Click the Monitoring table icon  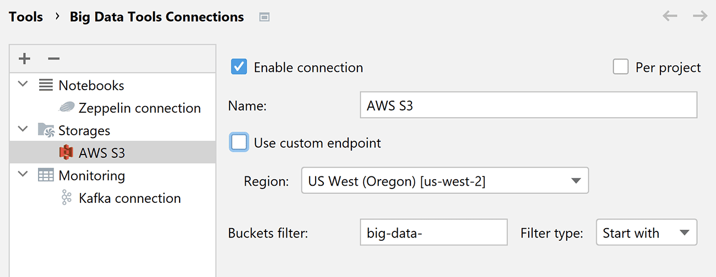[46, 175]
